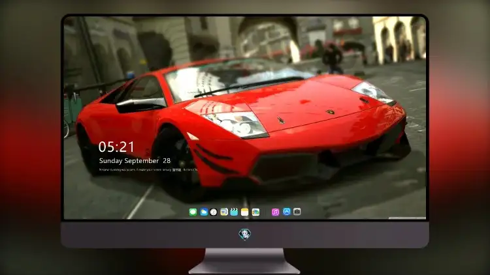Open the colorful gallery app in dock
The height and width of the screenshot is (275, 490).
point(255,212)
